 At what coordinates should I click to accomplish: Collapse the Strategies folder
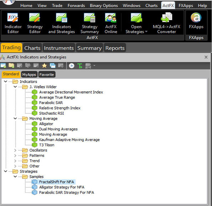point(6,171)
